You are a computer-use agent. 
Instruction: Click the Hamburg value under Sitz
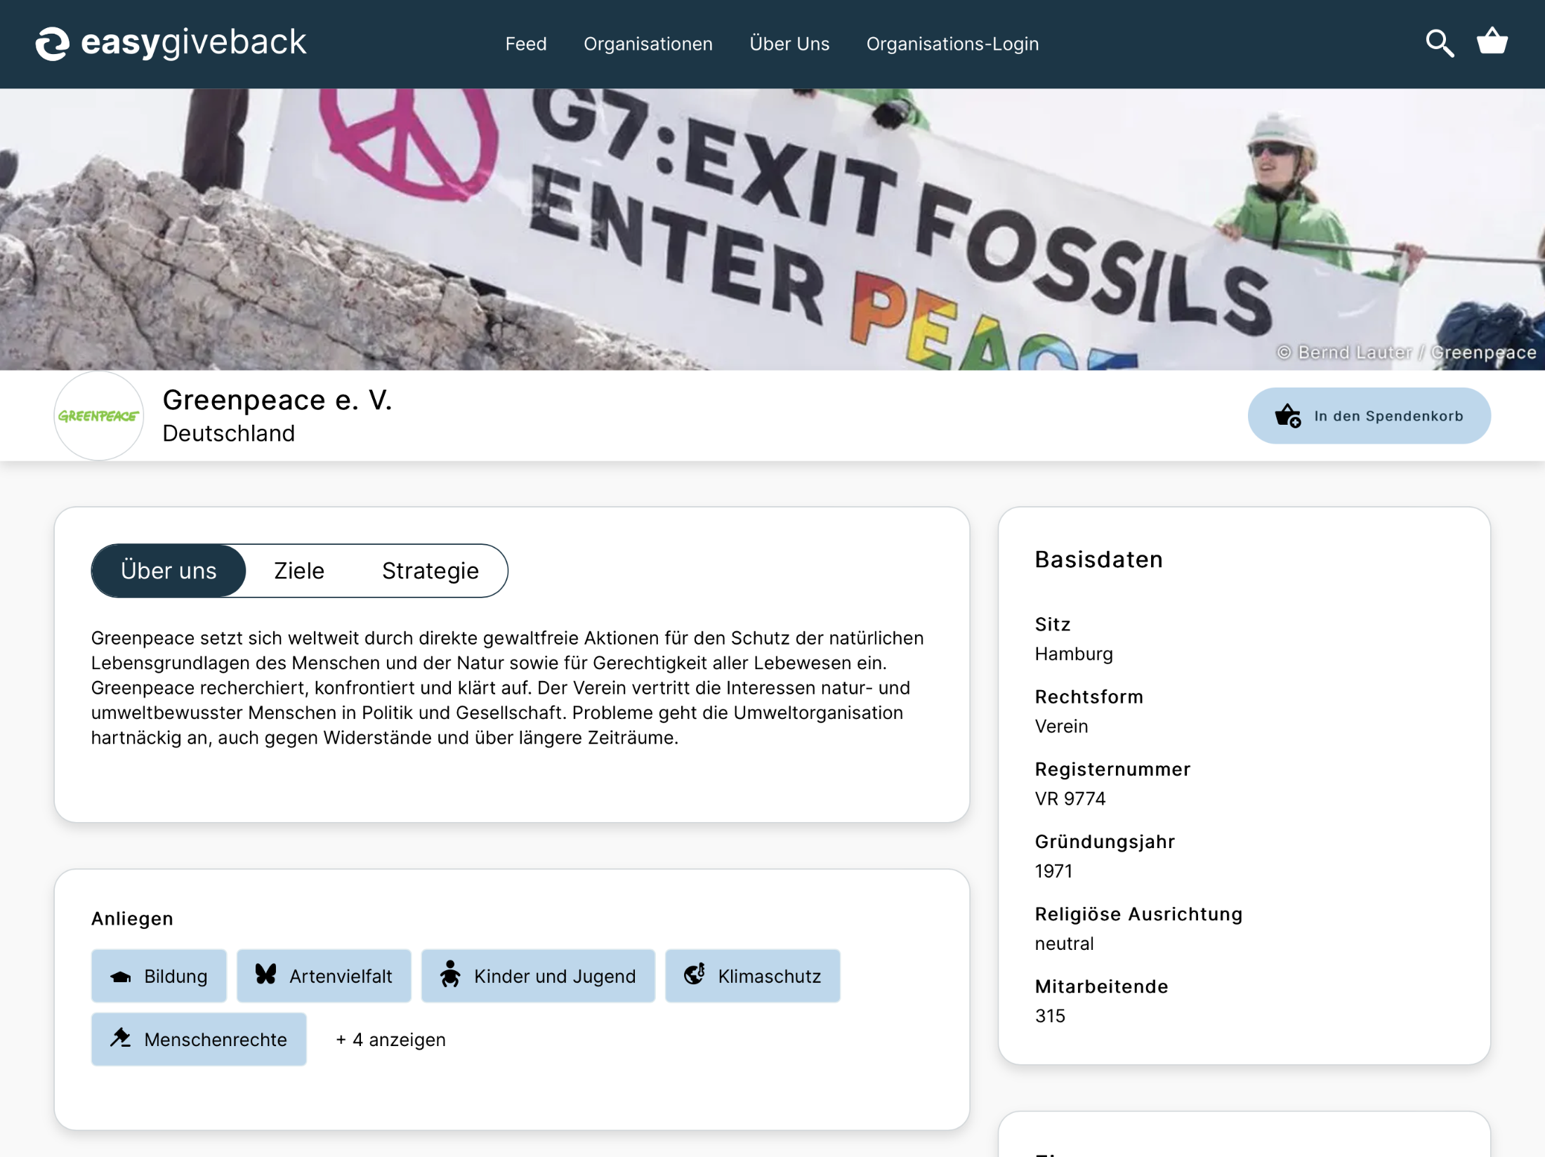point(1074,654)
